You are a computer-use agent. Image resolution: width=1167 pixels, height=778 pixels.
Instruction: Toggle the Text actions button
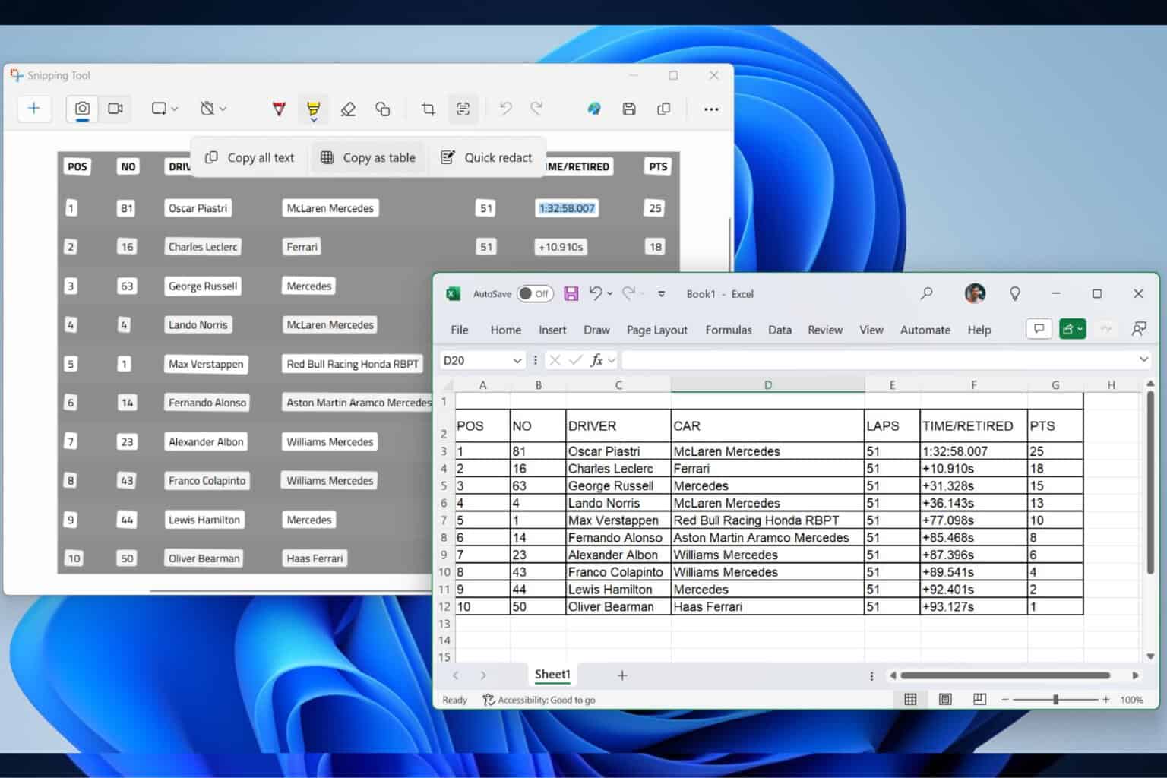pyautogui.click(x=463, y=109)
